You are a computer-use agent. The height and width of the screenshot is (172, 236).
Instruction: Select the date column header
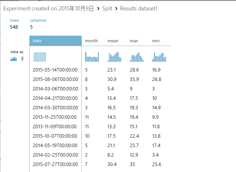(x=56, y=41)
